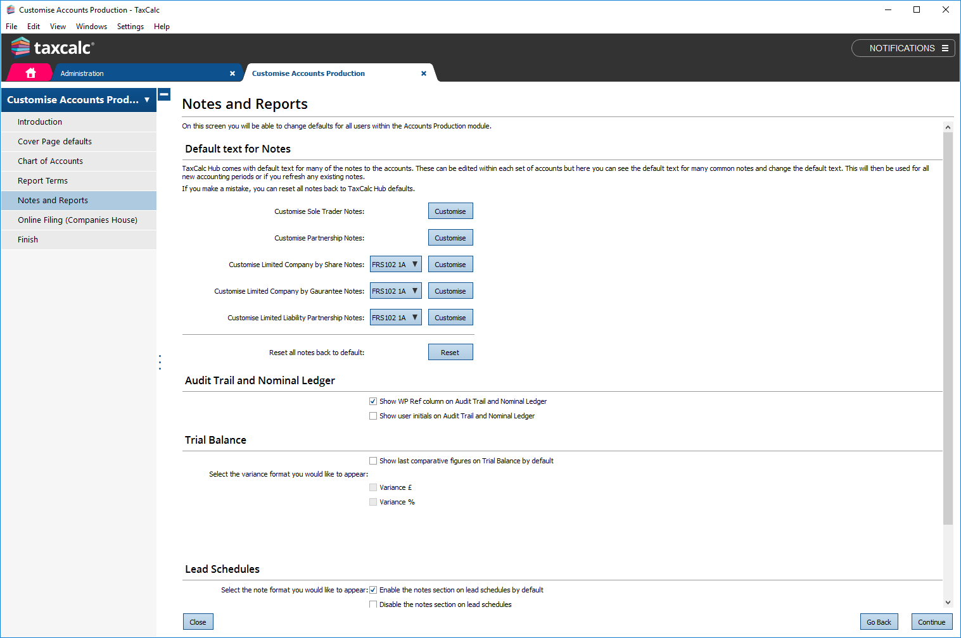Customise Sole Trader Notes
Viewport: 961px width, 638px height.
pos(450,211)
